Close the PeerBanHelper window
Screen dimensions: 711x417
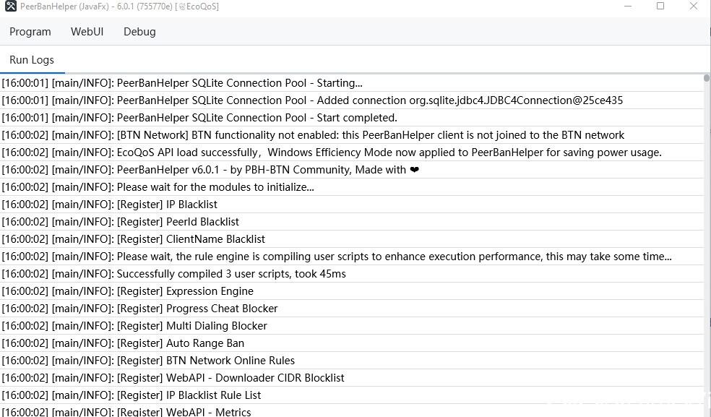[694, 7]
